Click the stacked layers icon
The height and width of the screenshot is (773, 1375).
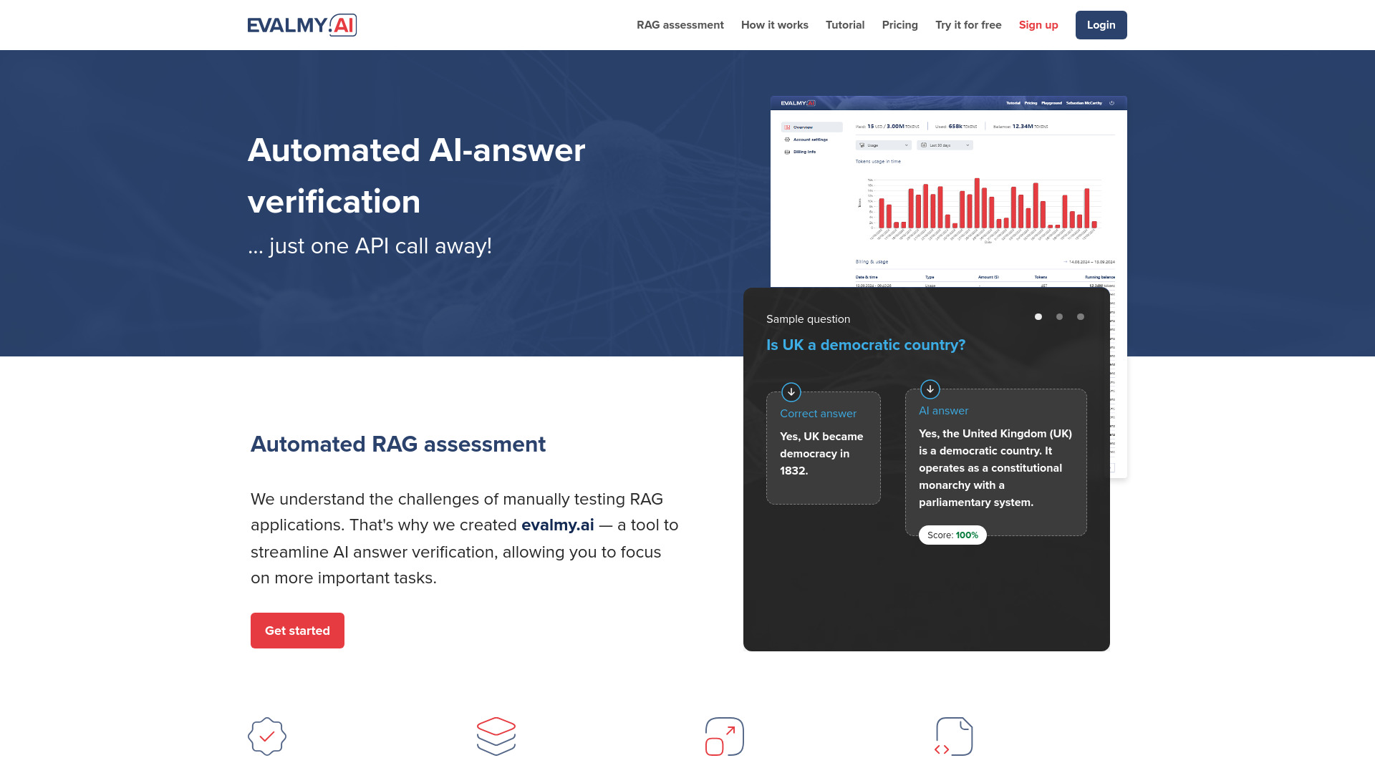pyautogui.click(x=496, y=736)
